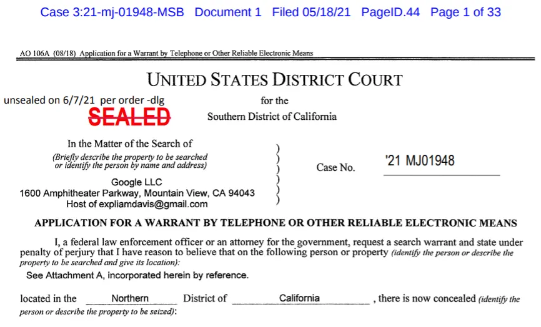Click 'Southern District of California' text

point(272,117)
